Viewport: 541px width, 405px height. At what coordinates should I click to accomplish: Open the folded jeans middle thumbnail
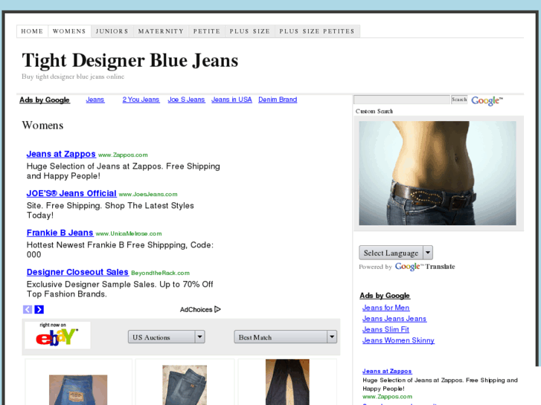coord(185,385)
